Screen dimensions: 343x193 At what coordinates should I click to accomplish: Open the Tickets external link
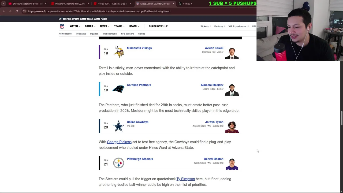click(x=206, y=26)
